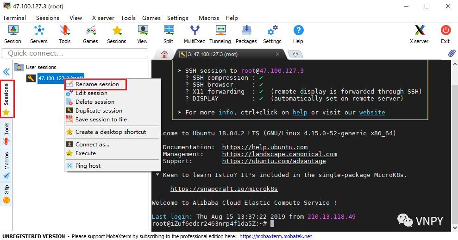Open the home tab icon

tap(164, 54)
